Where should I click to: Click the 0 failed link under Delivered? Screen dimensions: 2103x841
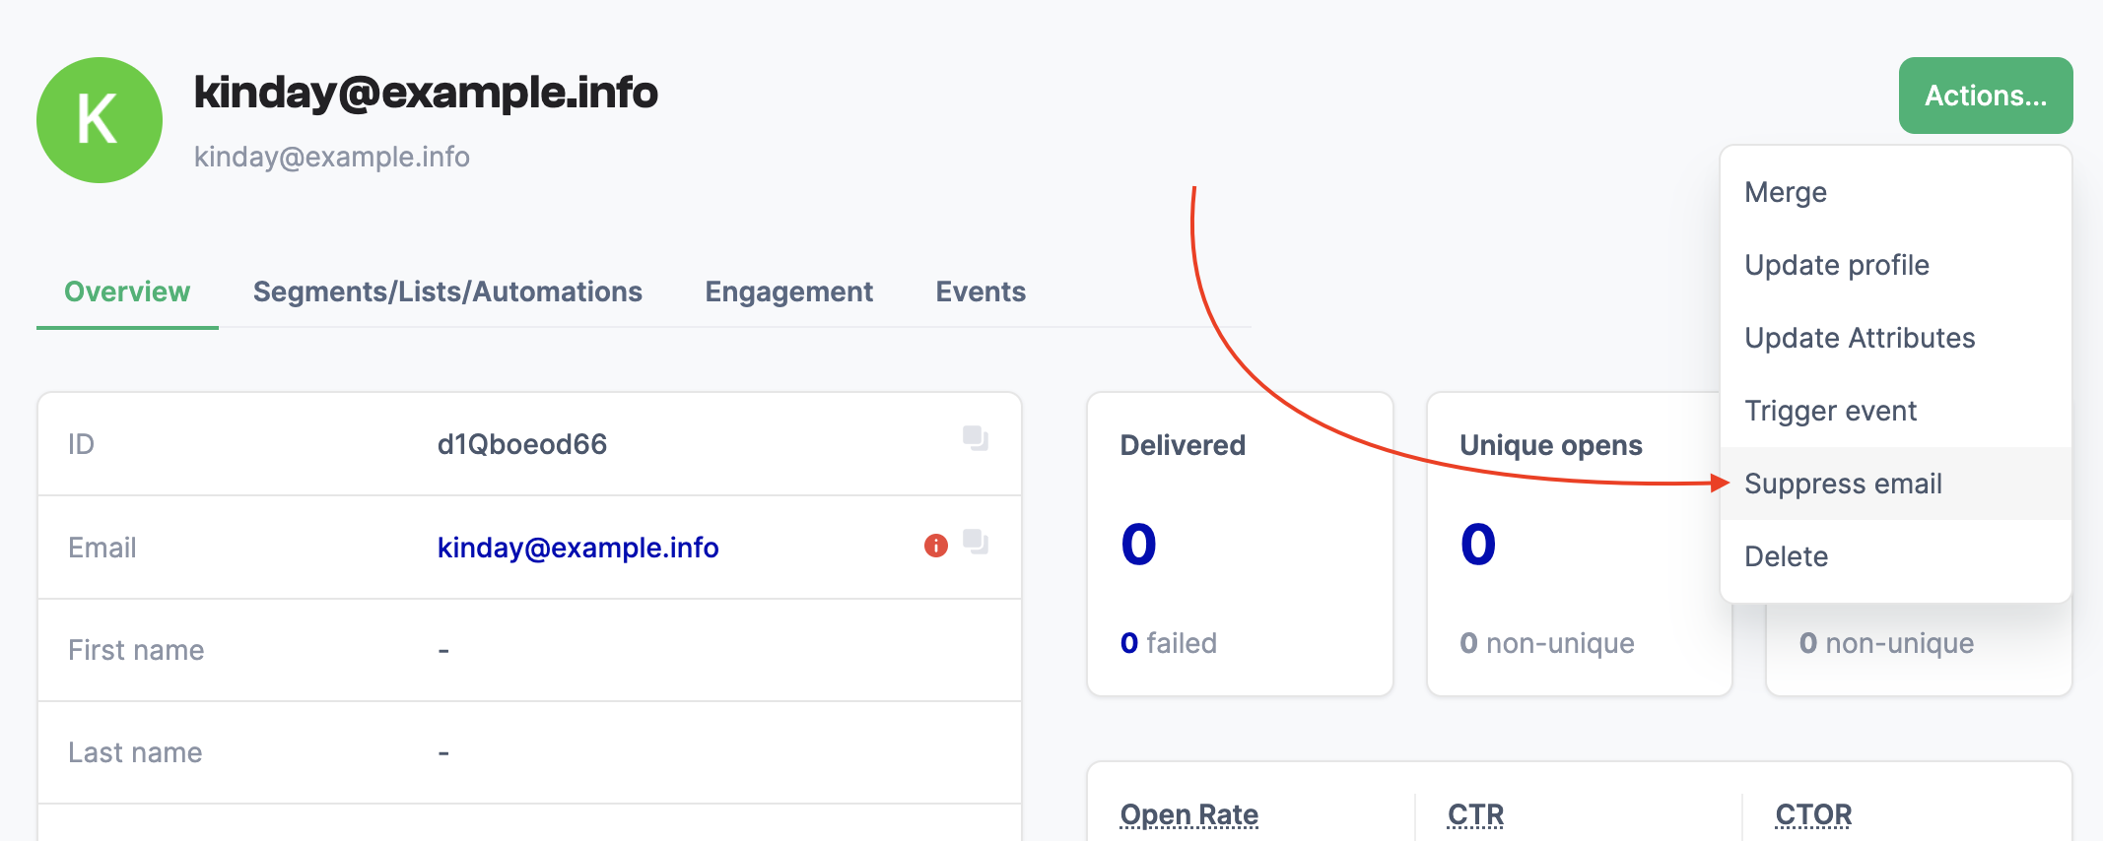pyautogui.click(x=1169, y=643)
